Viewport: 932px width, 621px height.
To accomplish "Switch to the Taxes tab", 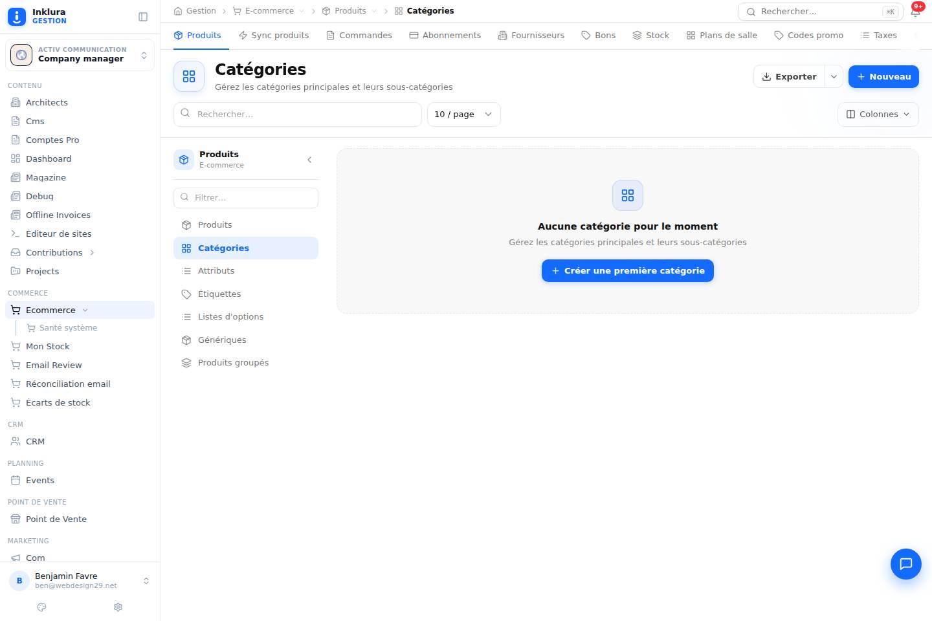I will pos(879,36).
